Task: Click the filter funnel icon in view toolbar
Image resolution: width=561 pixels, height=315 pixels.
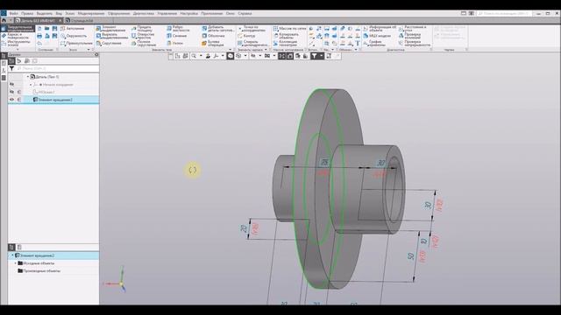Action: click(314, 56)
